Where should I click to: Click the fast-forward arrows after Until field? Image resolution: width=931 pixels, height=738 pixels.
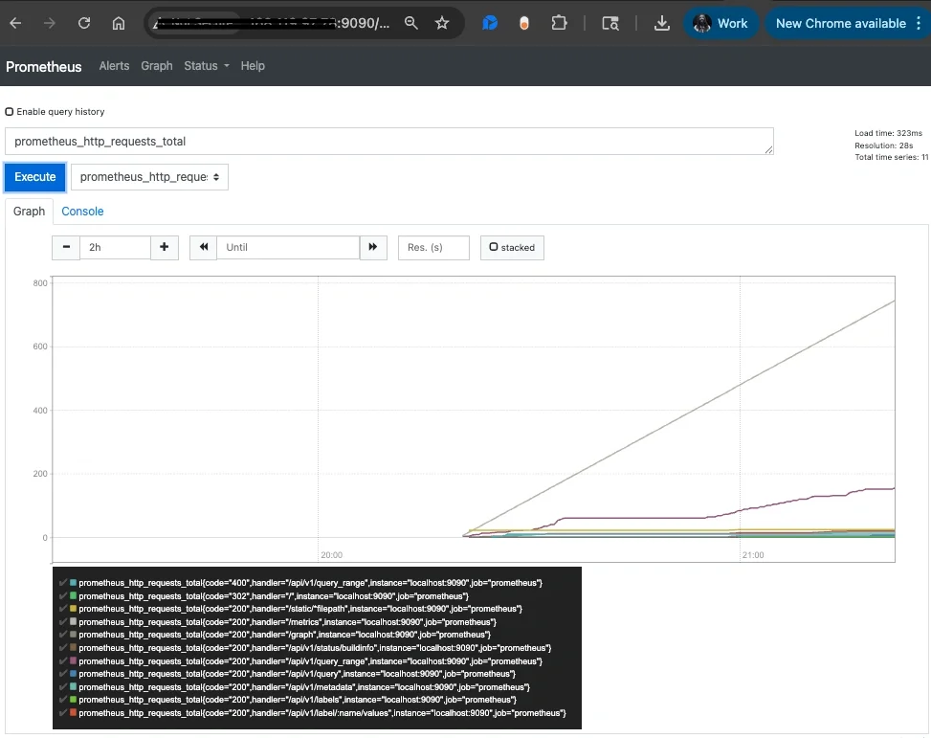coord(373,247)
